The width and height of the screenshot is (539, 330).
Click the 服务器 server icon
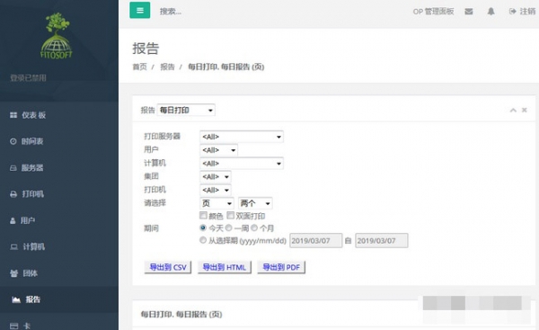coord(13,168)
